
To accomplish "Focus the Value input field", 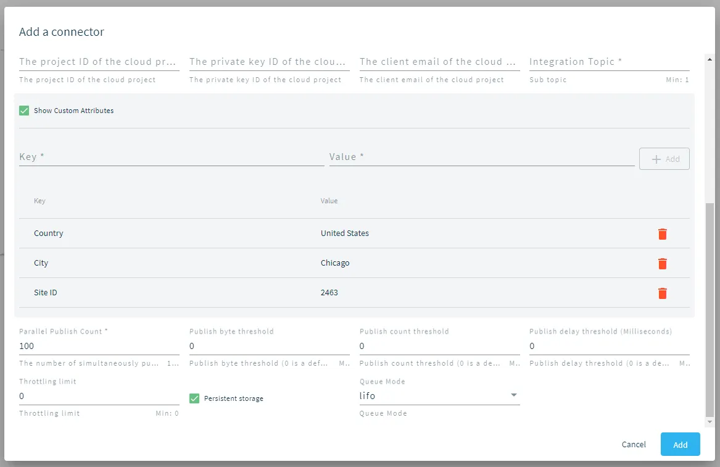I will tap(482, 157).
